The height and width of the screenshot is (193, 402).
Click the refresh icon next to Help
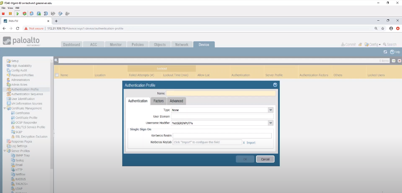(x=385, y=52)
